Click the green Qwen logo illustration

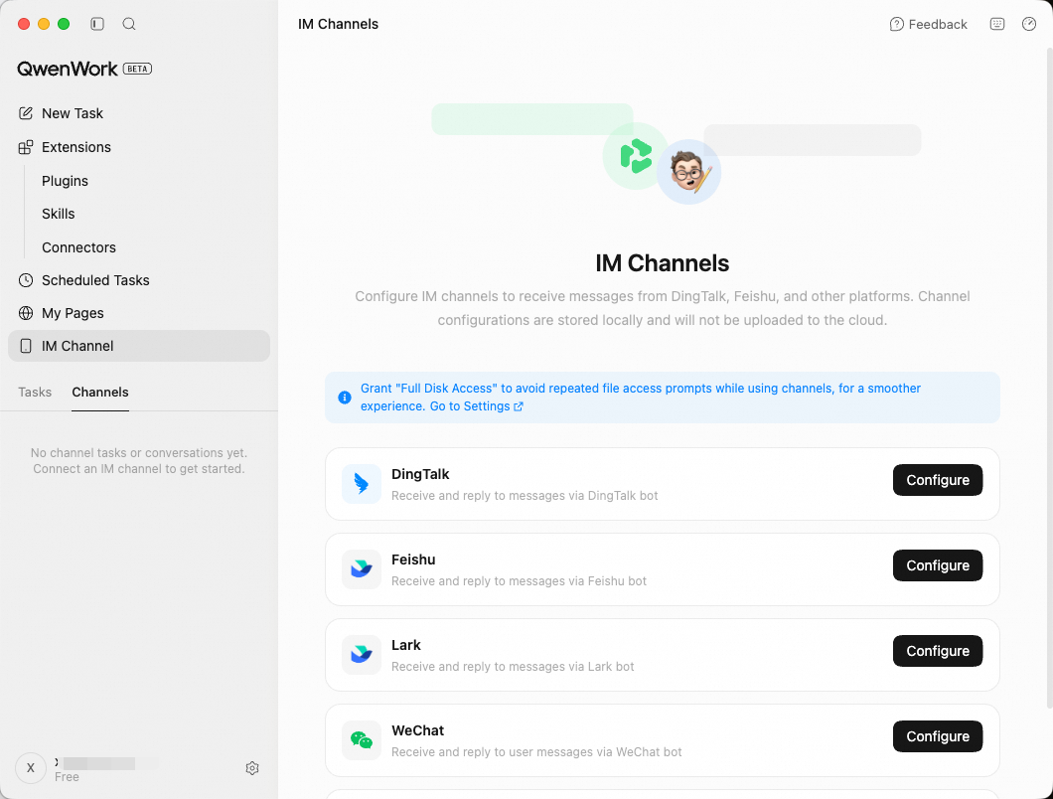click(636, 156)
